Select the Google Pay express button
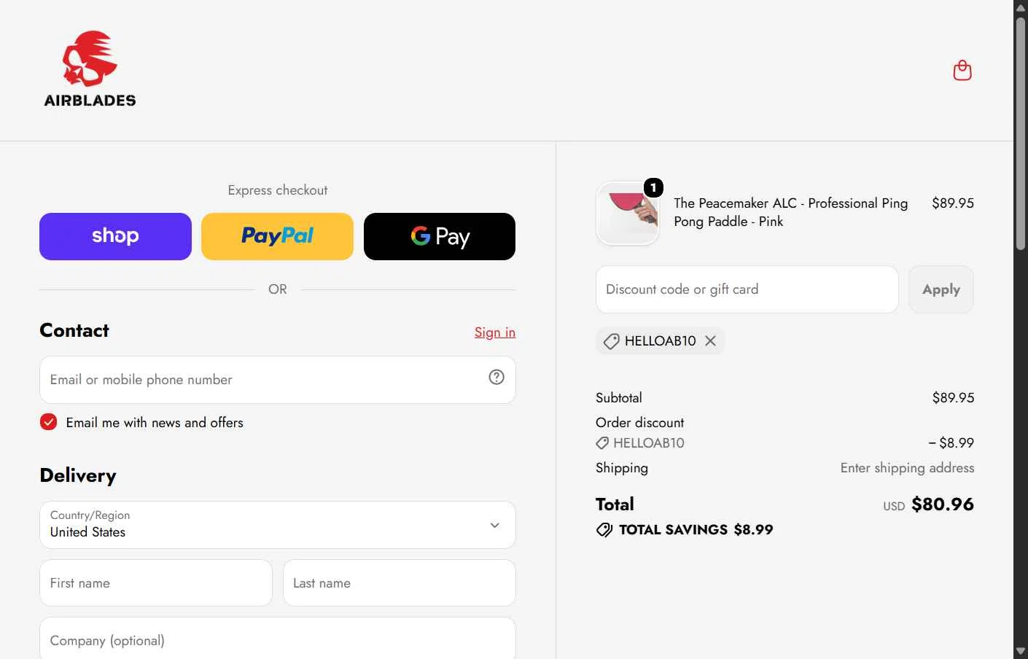This screenshot has width=1028, height=659. pos(440,236)
